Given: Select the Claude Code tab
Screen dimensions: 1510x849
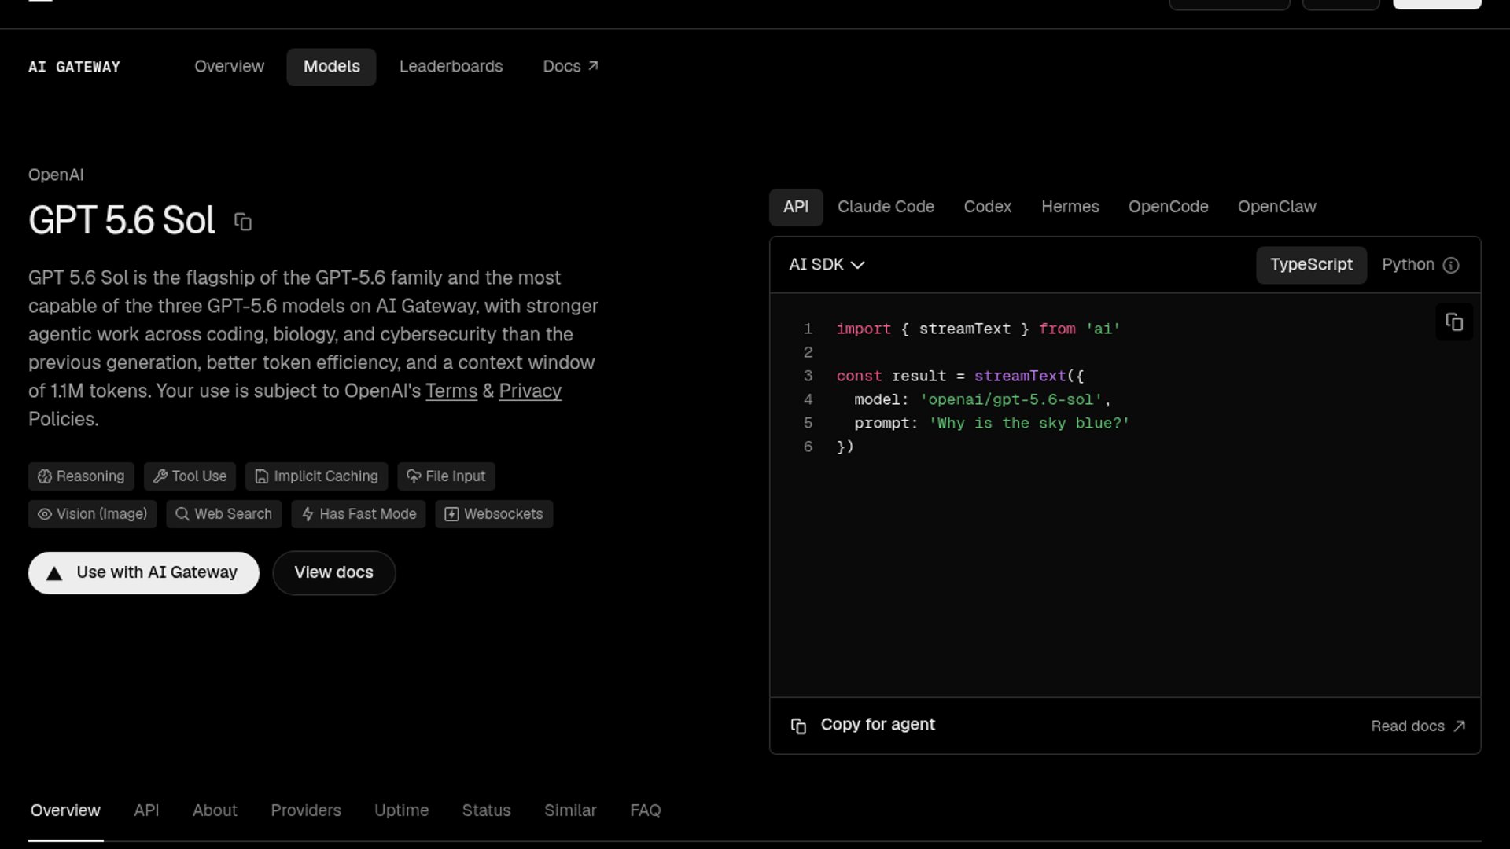Looking at the screenshot, I should pyautogui.click(x=886, y=208).
